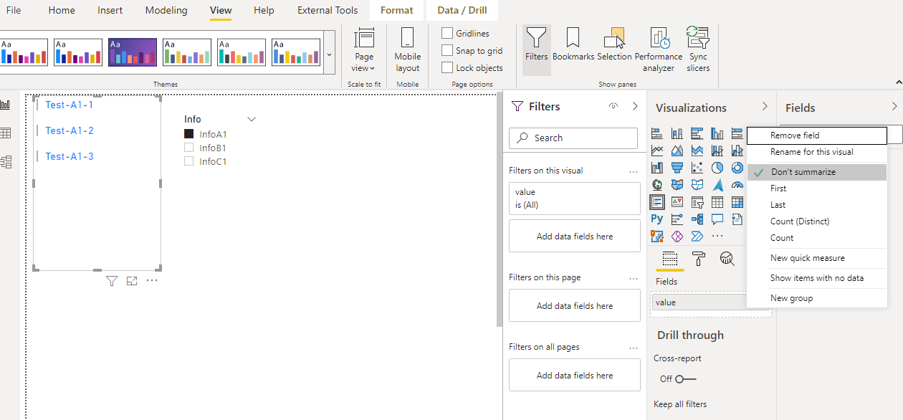Select the Funnel chart visual
Viewport: 903px width, 420px height.
click(x=677, y=168)
